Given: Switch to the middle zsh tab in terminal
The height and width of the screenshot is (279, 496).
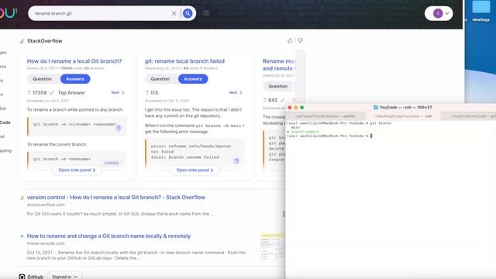Looking at the screenshot, I should point(403,116).
